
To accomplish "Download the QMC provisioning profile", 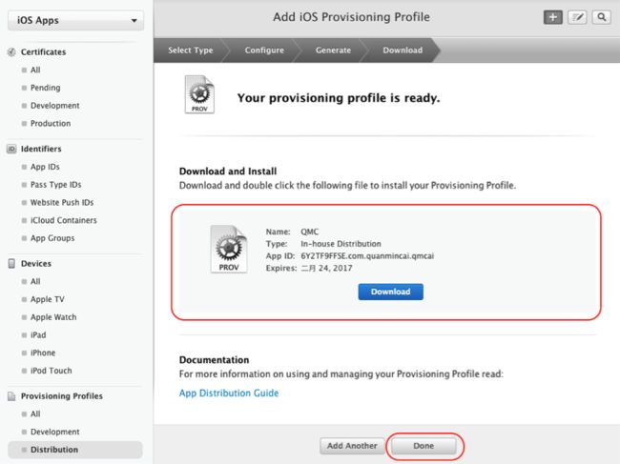I will point(391,292).
